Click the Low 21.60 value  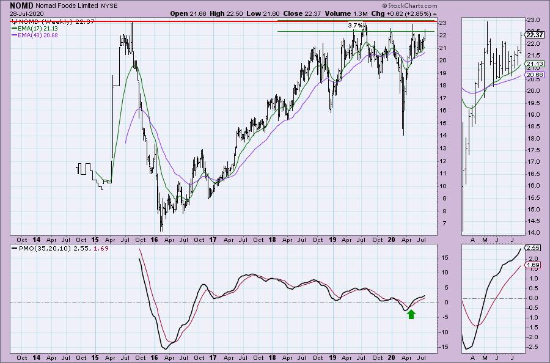(x=263, y=13)
